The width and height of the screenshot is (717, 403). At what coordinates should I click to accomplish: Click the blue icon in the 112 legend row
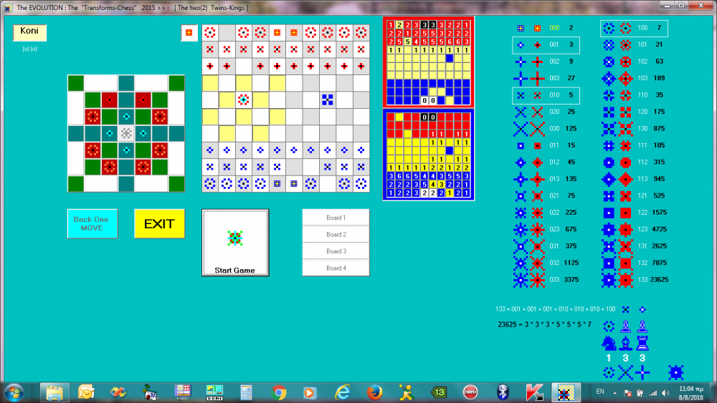point(609,162)
